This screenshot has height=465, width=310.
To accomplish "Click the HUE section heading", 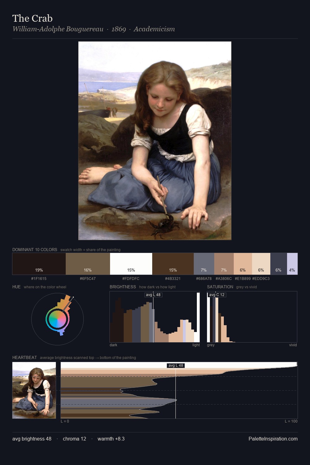I will tap(16, 287).
